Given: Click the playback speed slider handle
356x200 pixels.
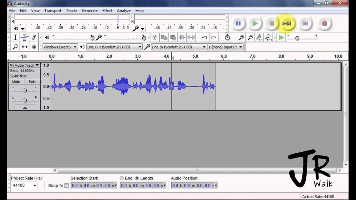Looking at the screenshot, I should [x=297, y=38].
